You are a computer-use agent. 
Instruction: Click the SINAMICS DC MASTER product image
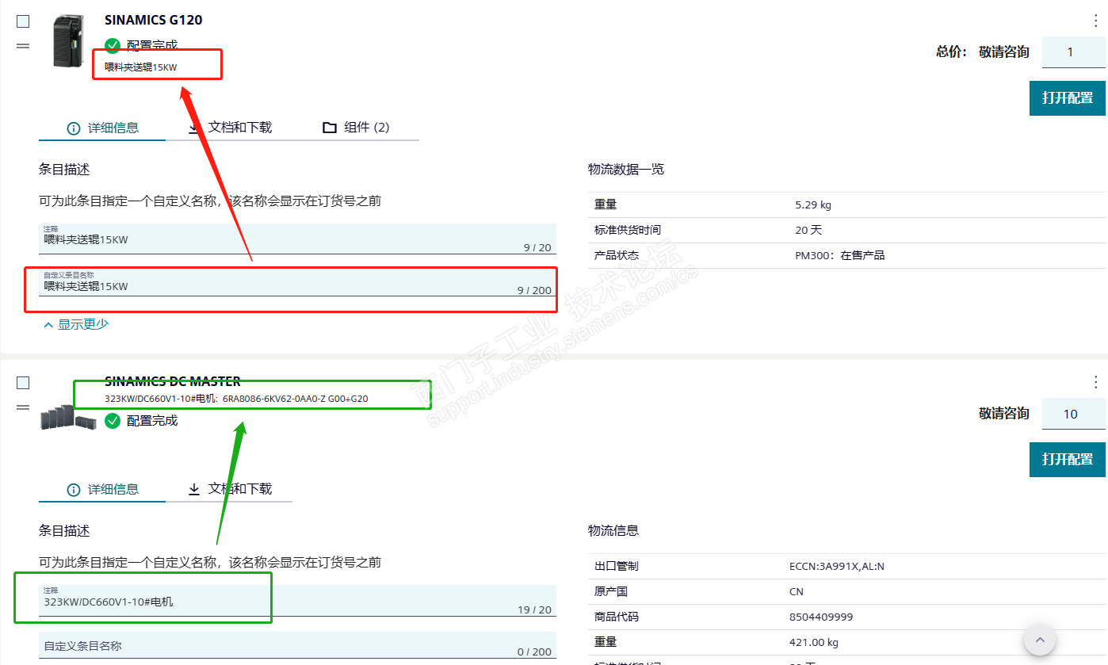pyautogui.click(x=68, y=417)
